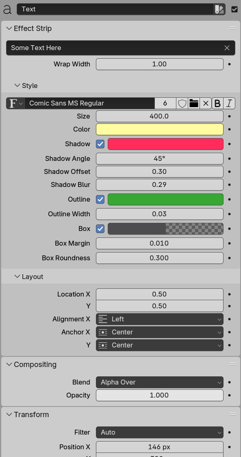The height and width of the screenshot is (457, 241).
Task: Unlink the font with X icon
Action: [x=206, y=103]
